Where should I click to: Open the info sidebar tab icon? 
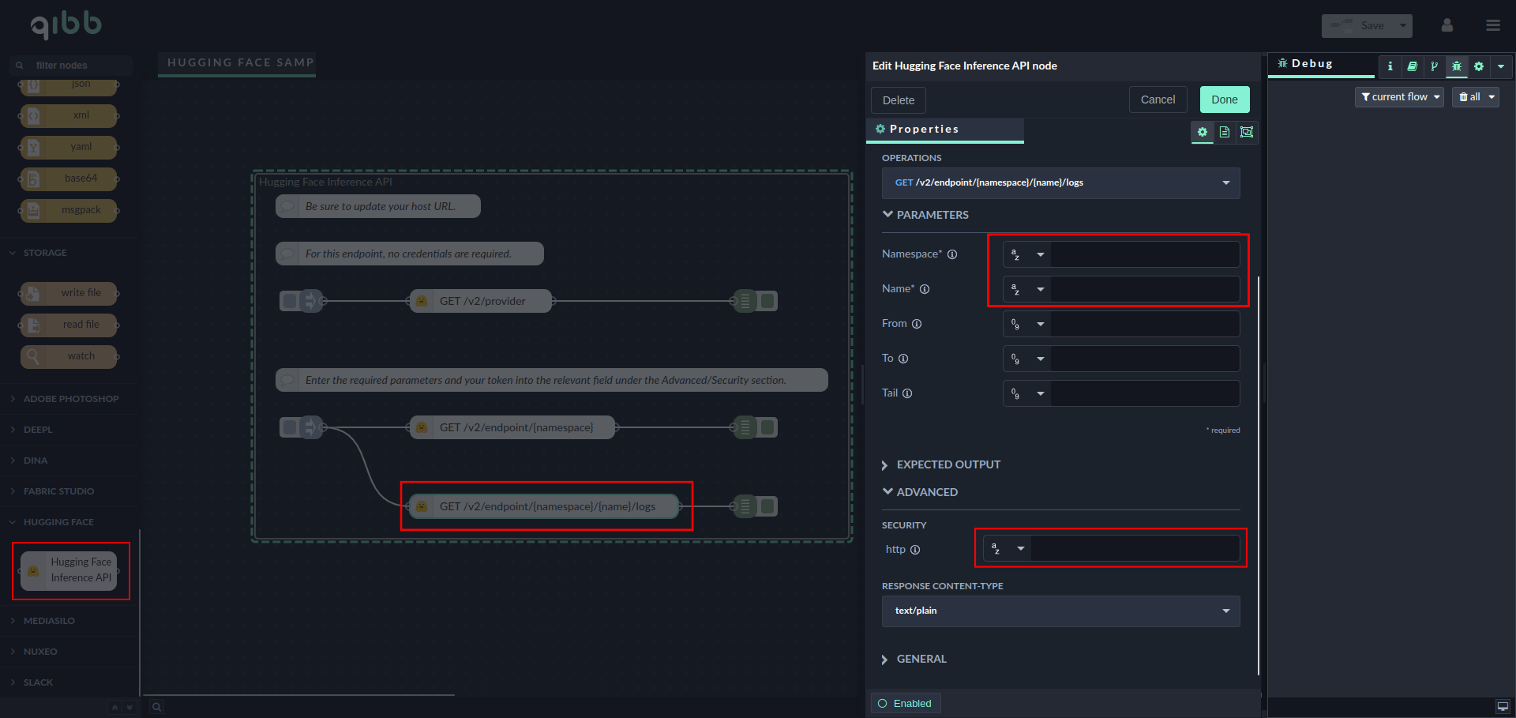coord(1390,66)
